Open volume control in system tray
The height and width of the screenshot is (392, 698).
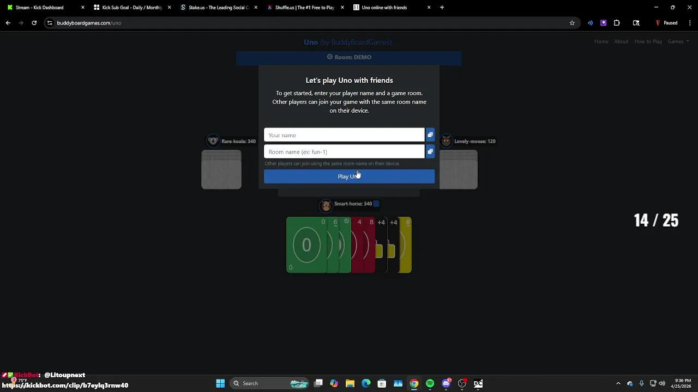pyautogui.click(x=662, y=383)
